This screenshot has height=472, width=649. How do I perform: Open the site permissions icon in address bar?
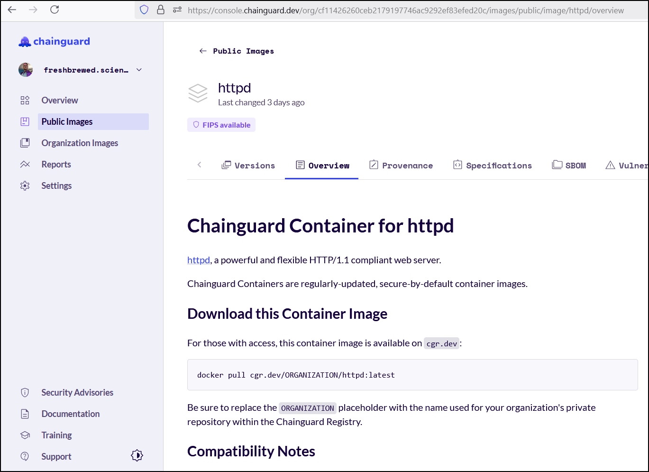pos(177,10)
